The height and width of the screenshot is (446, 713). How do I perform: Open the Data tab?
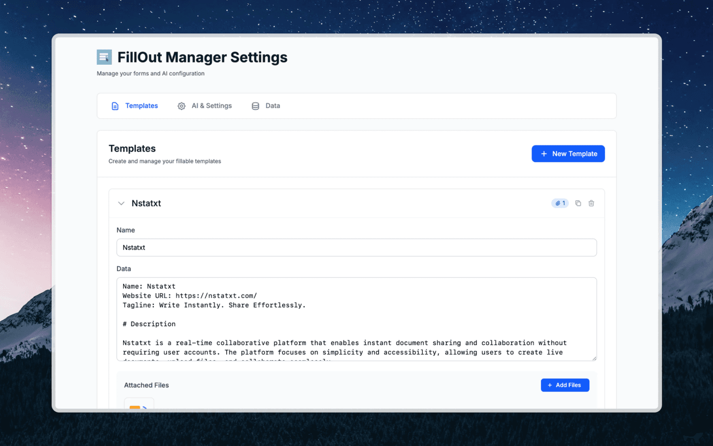coord(273,105)
